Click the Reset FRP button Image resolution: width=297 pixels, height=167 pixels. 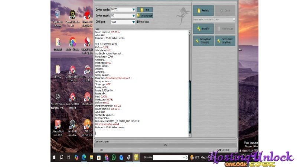pyautogui.click(x=203, y=28)
